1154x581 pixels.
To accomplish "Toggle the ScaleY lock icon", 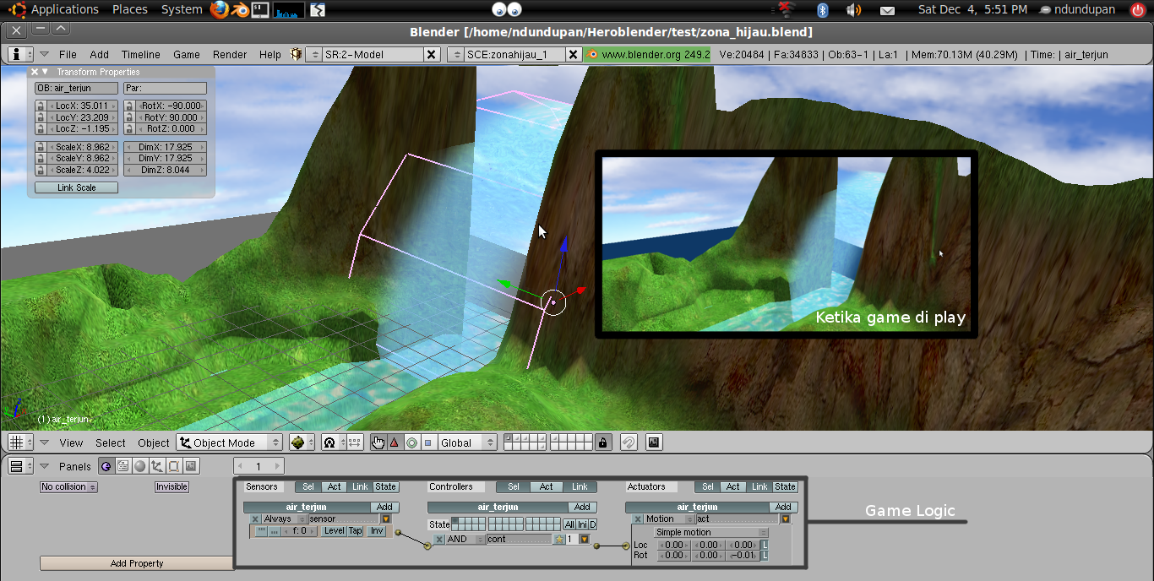I will pos(41,158).
